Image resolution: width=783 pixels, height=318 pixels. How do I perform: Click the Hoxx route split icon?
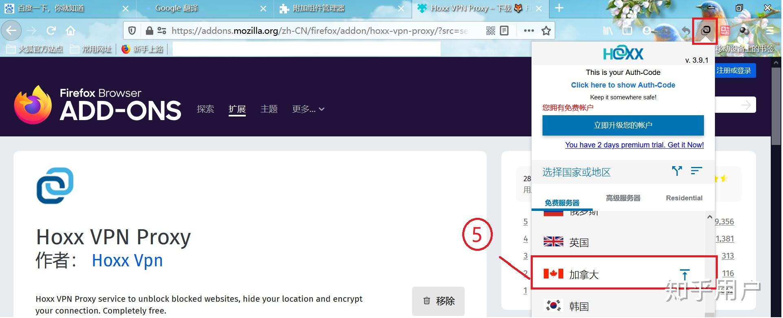[x=677, y=171]
